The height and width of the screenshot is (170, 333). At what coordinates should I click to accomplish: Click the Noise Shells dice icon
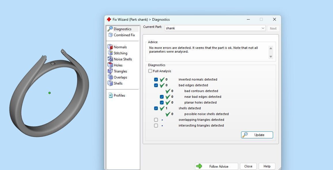(x=110, y=59)
